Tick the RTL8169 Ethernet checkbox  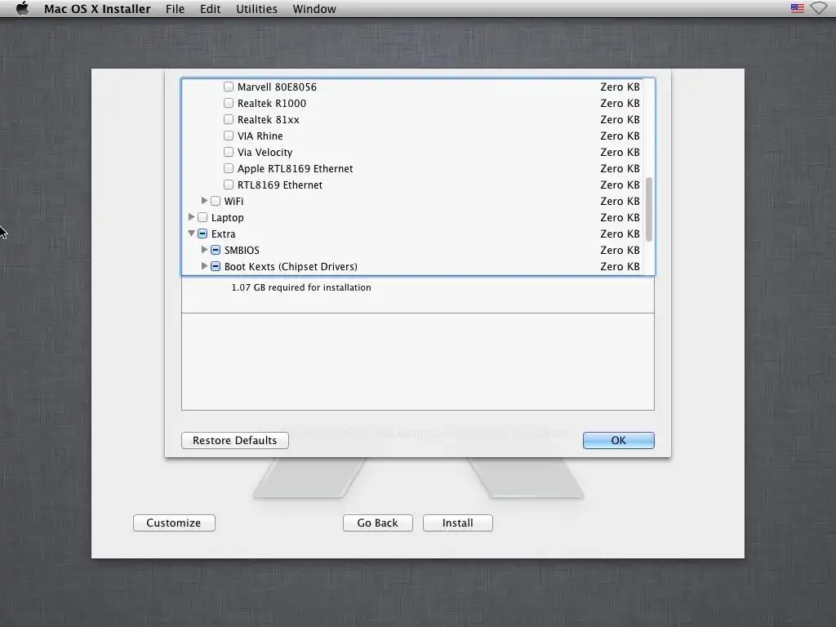(x=229, y=185)
